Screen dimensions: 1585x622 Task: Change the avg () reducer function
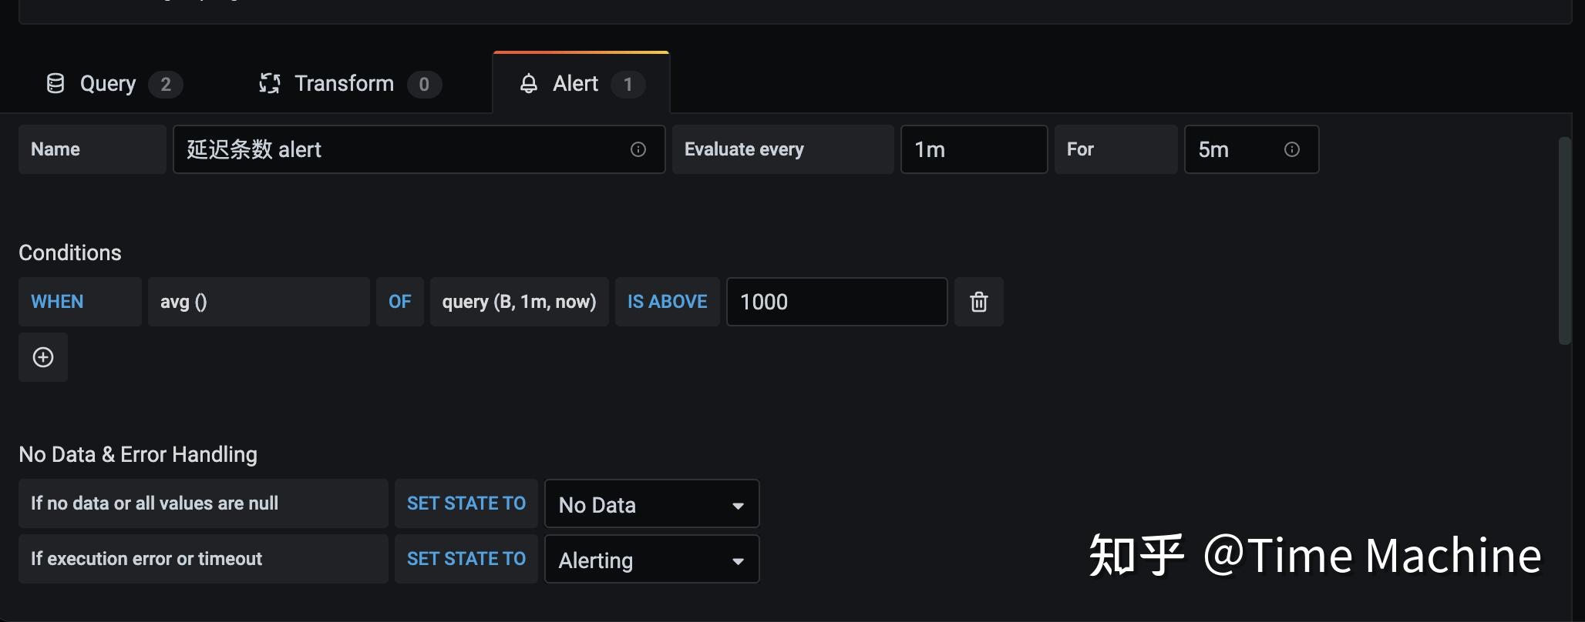tap(258, 302)
